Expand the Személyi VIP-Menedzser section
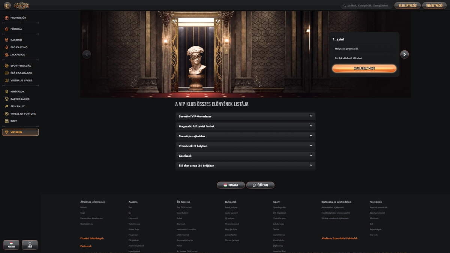Viewport: 450px width, 253px height. click(245, 117)
